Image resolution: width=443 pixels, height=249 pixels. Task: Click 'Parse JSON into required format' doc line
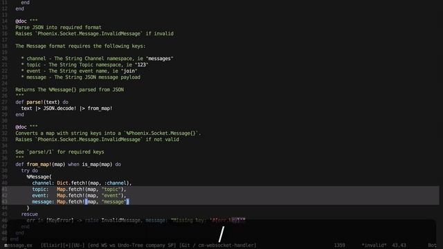coord(58,28)
